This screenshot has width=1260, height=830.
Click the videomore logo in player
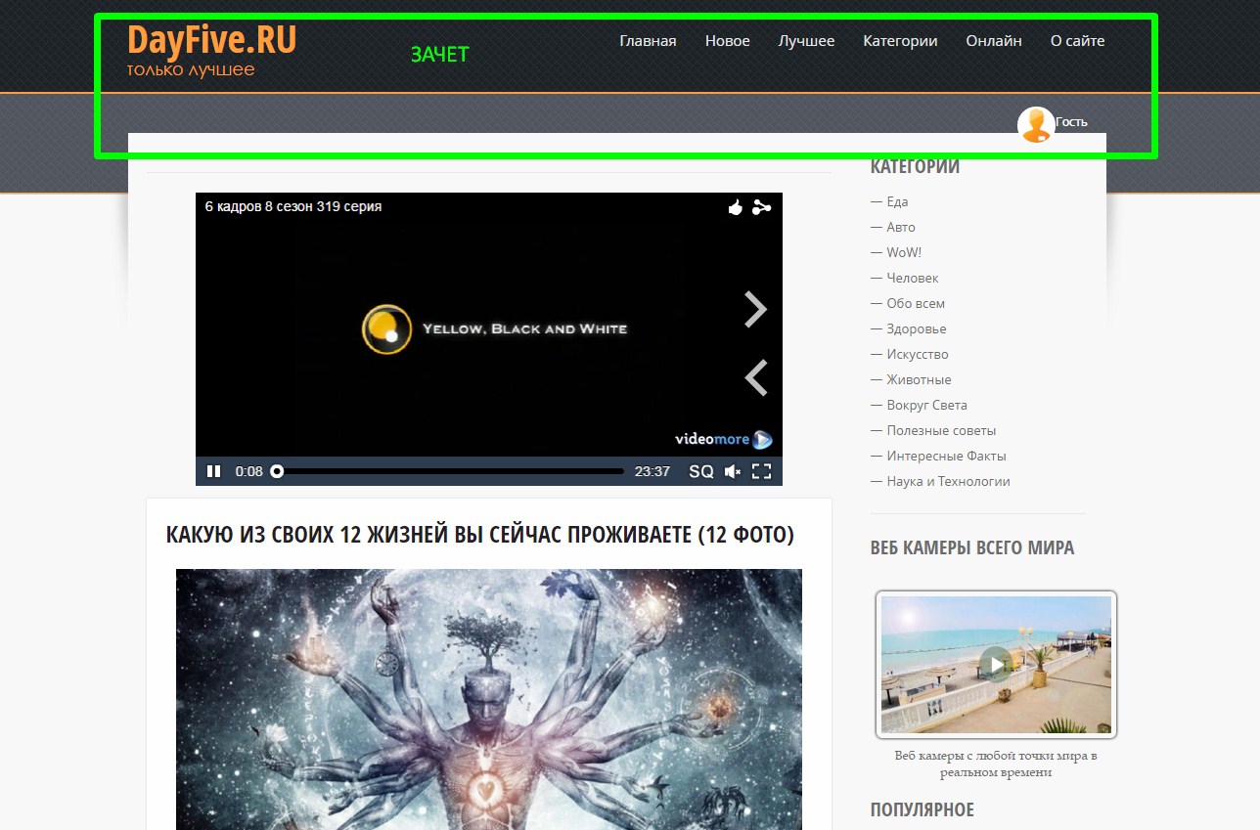coord(724,439)
